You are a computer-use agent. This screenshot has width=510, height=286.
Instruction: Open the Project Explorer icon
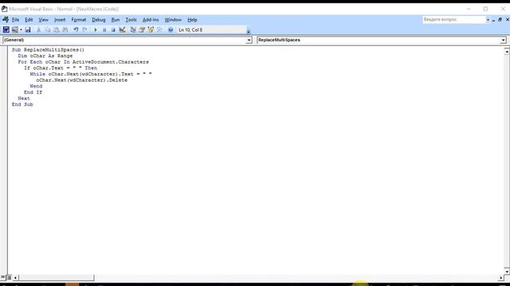[133, 29]
